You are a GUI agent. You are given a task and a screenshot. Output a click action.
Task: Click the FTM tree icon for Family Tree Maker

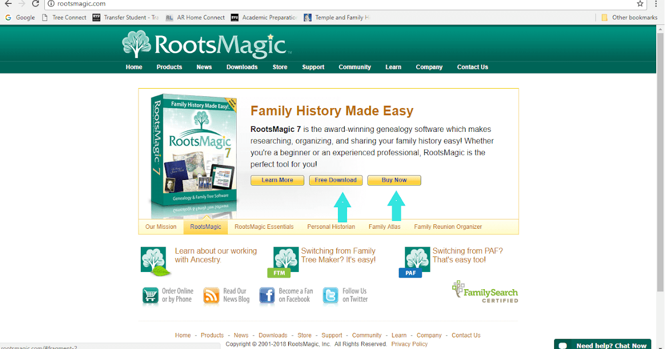point(285,259)
